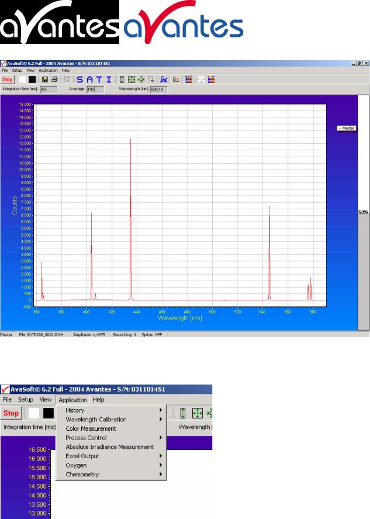Click the white reference square in upper window toolbar

point(23,79)
